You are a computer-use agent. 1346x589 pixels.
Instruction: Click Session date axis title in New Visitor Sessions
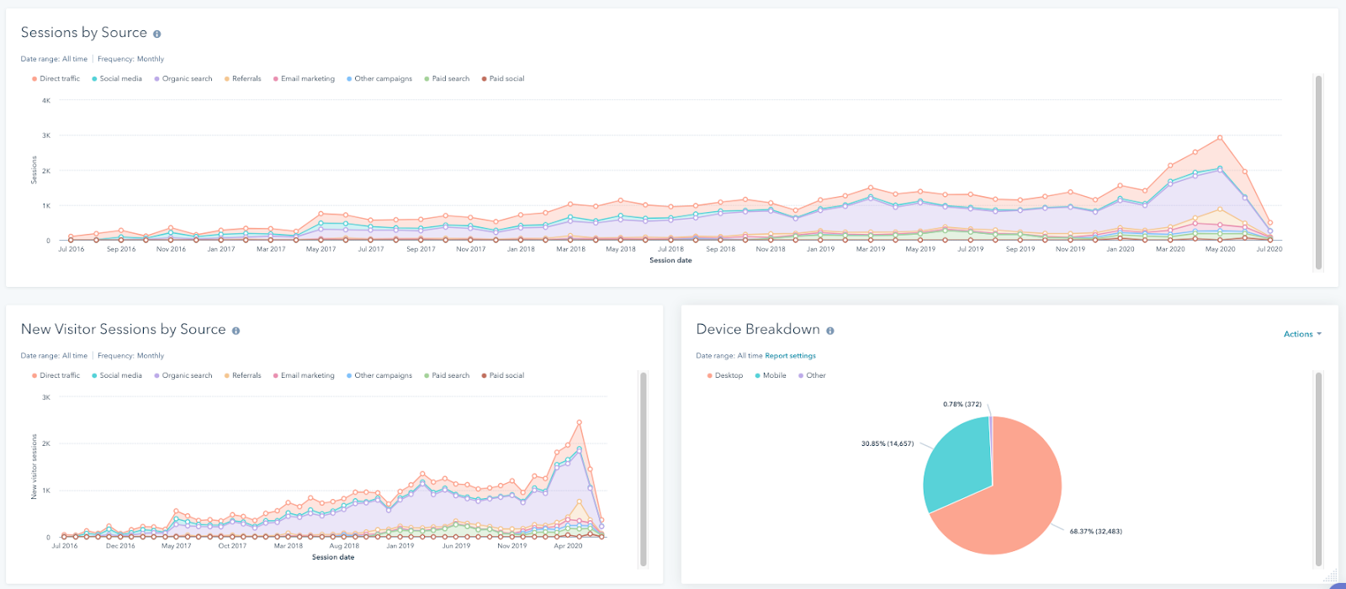333,558
